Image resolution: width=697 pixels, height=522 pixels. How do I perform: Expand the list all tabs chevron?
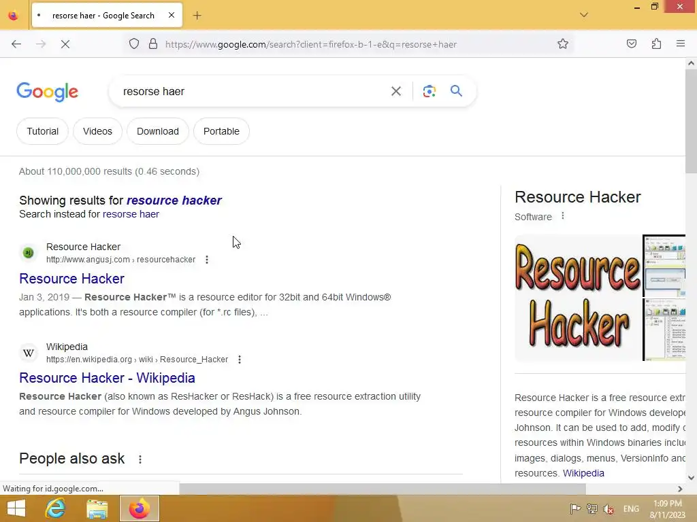583,15
